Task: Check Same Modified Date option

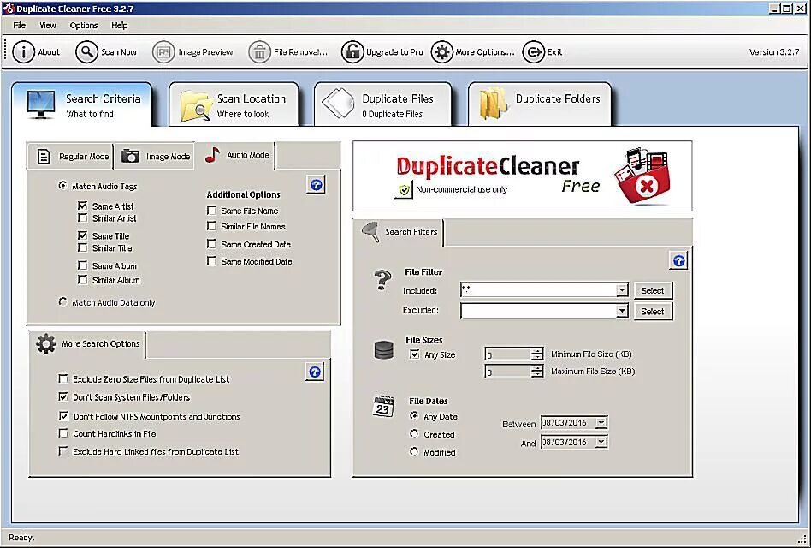Action: pyautogui.click(x=211, y=261)
